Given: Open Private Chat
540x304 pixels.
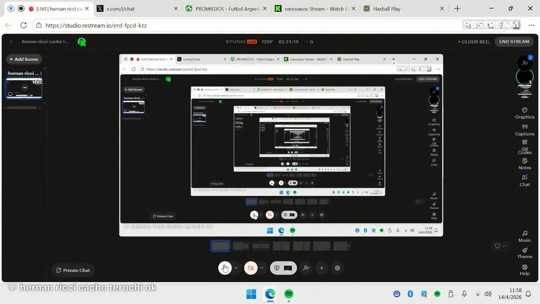Looking at the screenshot, I should [73, 270].
